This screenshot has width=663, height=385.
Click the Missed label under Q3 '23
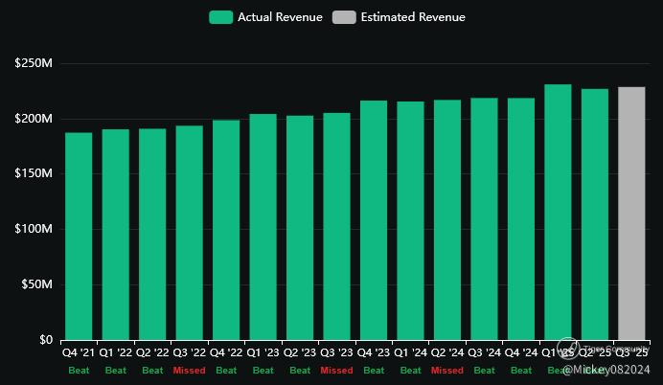[336, 371]
